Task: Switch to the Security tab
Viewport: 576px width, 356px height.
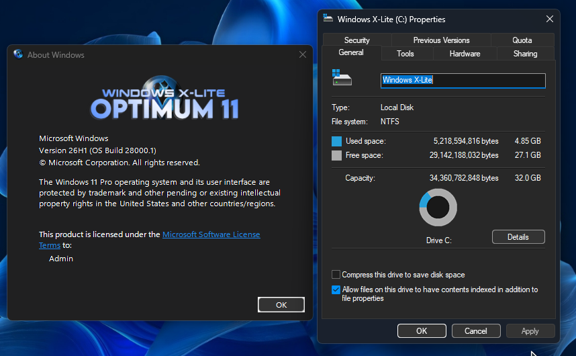Action: tap(356, 40)
